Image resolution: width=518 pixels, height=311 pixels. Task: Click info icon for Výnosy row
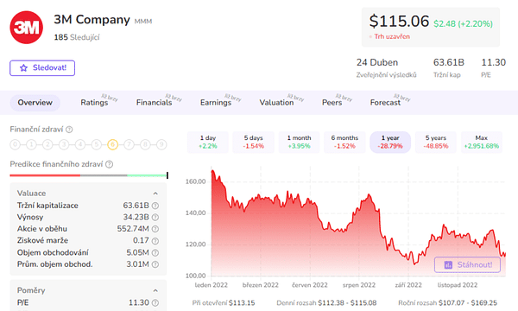coord(155,217)
